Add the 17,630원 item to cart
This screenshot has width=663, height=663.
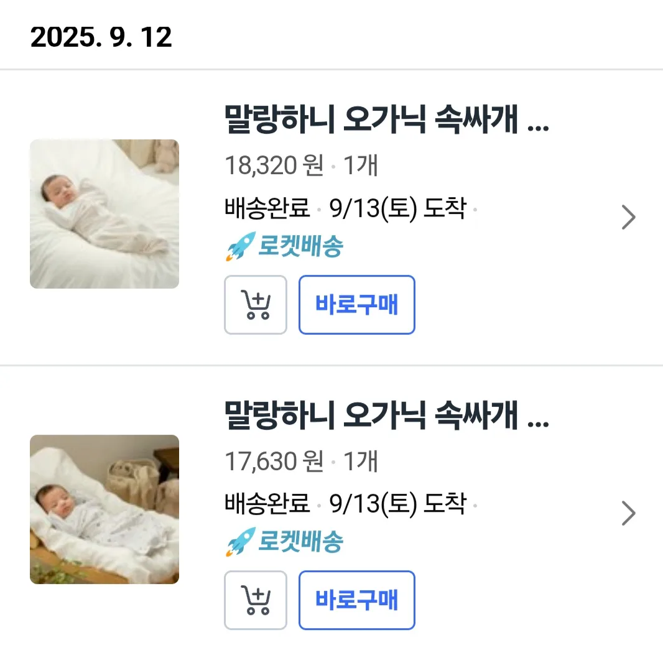click(255, 600)
